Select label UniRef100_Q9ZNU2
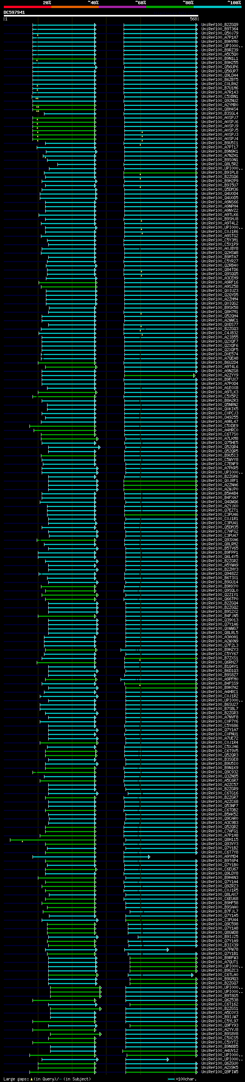245x1082 pixels. click(220, 101)
